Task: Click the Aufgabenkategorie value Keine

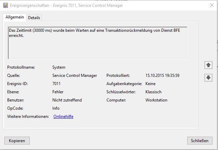Action: click(151, 84)
